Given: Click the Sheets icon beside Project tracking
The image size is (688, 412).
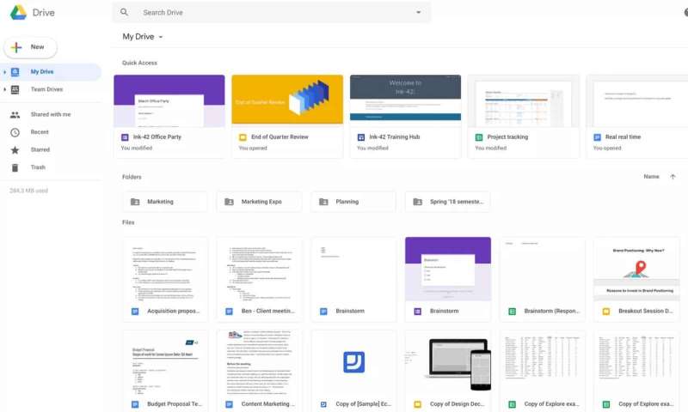Looking at the screenshot, I should (x=479, y=137).
